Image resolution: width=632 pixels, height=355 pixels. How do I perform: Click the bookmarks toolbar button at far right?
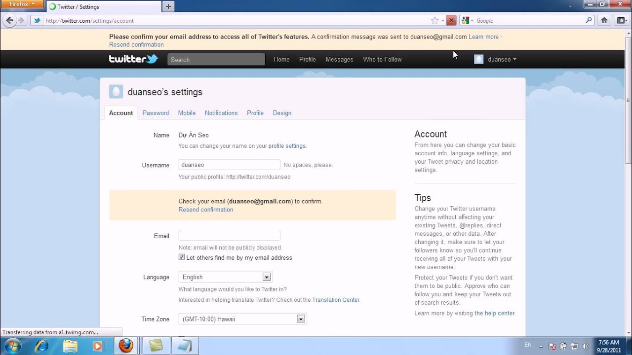621,21
